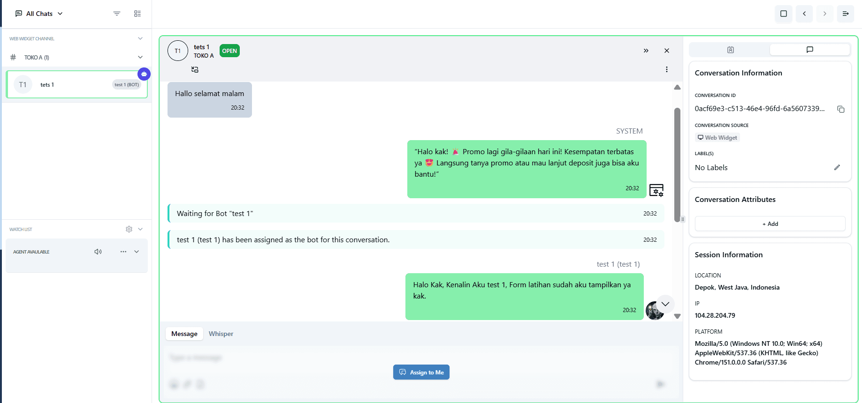
Task: Collapse the panel with the double-chevron icon
Action: tap(646, 51)
